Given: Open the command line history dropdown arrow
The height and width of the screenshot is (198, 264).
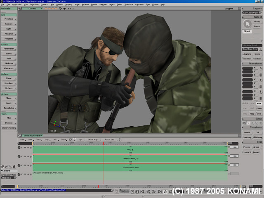Looking at the screenshot, I should (x=112, y=190).
